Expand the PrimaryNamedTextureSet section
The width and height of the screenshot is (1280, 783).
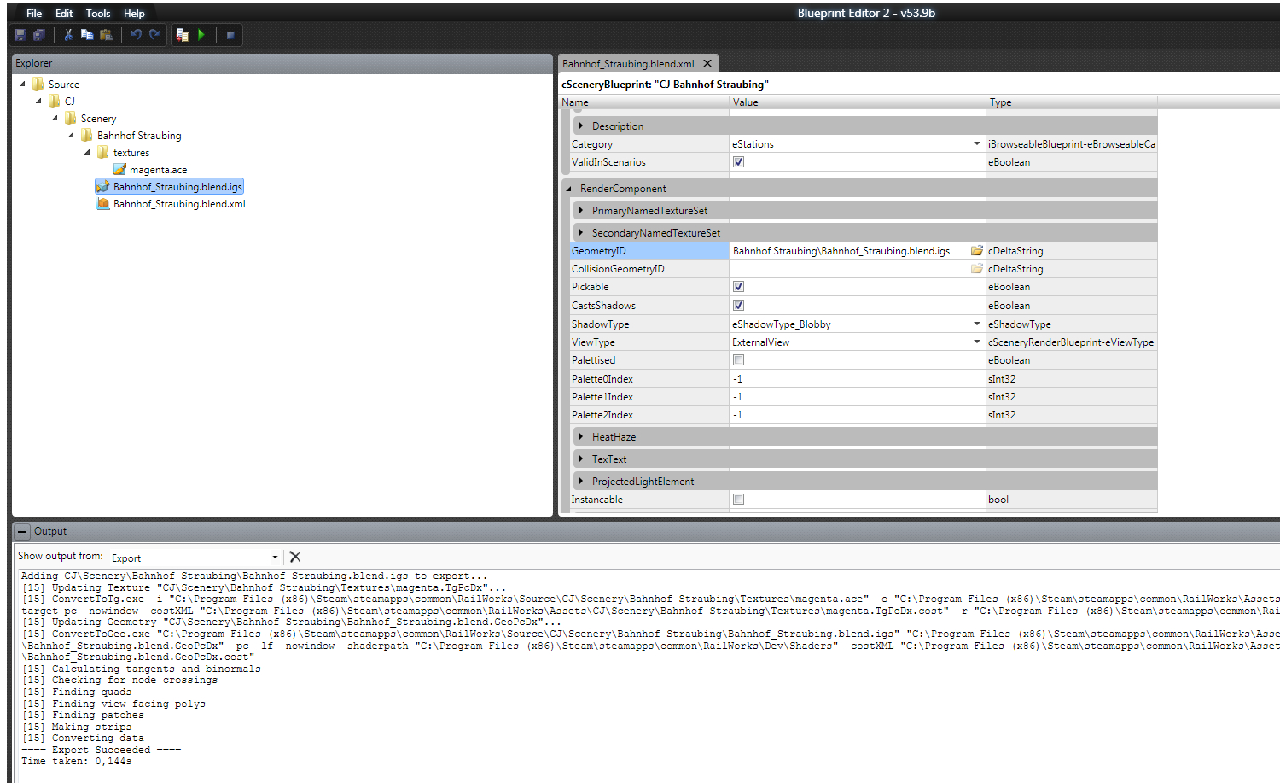(581, 211)
